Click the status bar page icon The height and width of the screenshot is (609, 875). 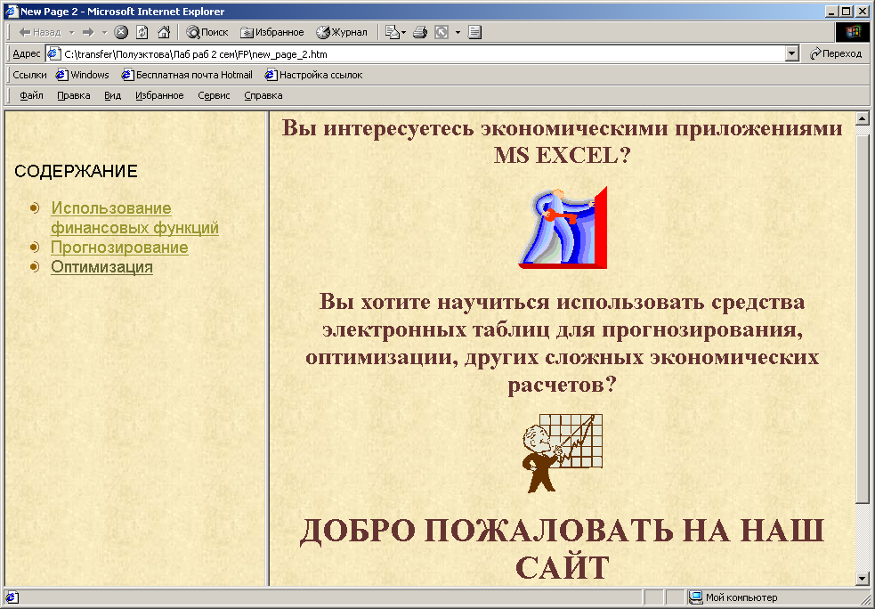click(12, 597)
